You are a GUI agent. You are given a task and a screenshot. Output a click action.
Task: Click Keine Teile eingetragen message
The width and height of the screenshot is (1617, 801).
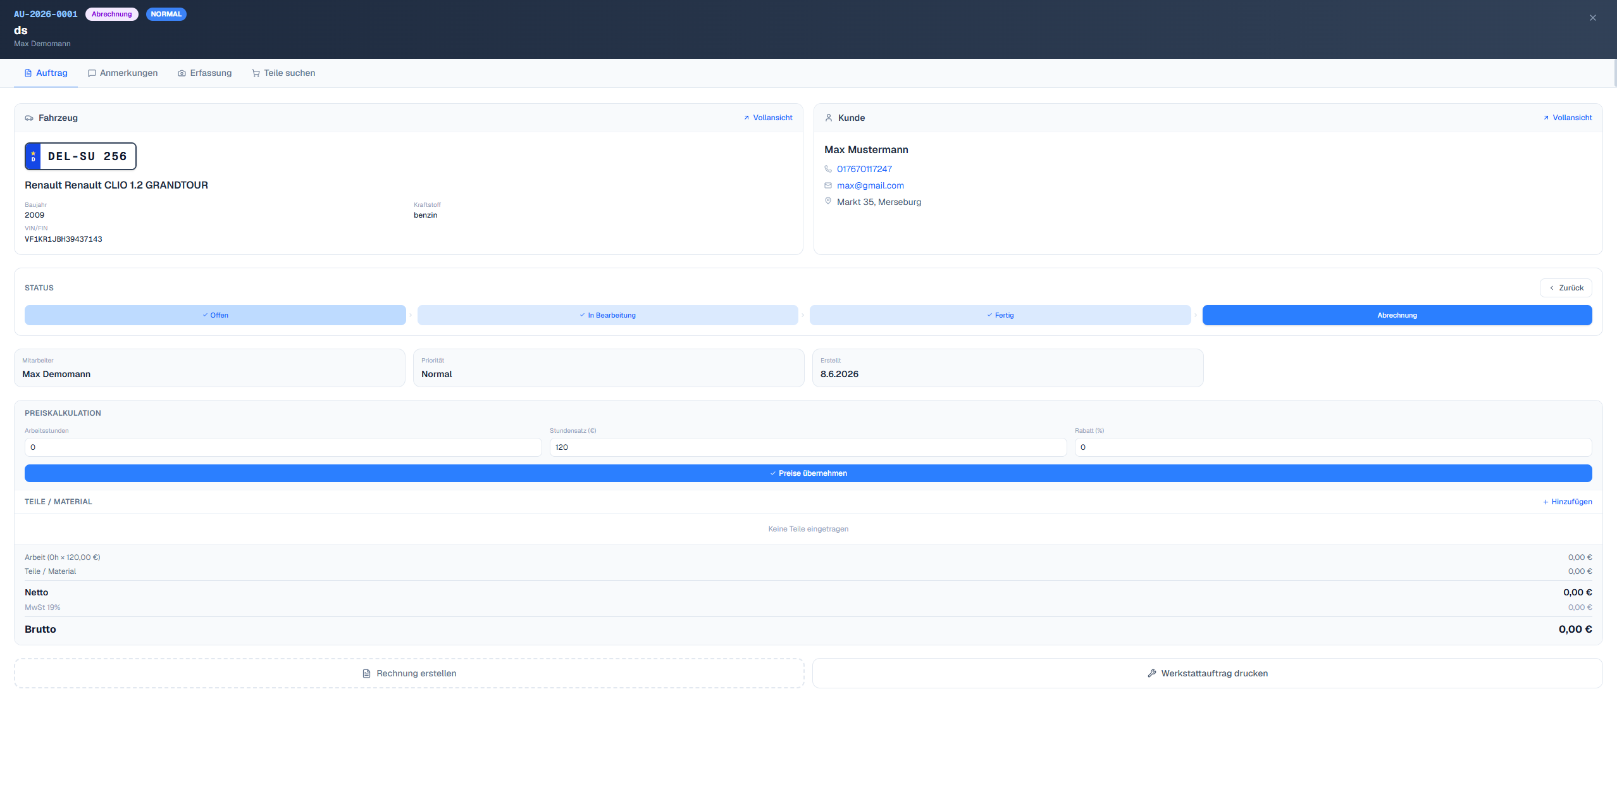click(808, 529)
